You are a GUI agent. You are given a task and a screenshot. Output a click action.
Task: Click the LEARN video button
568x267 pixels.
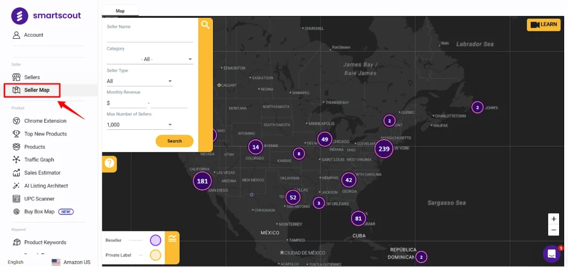[544, 24]
